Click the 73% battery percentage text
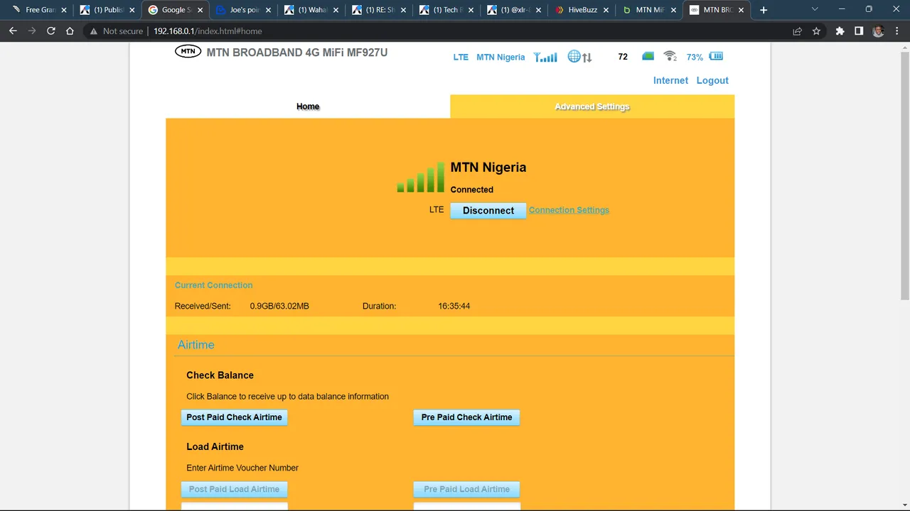910x511 pixels. (695, 57)
